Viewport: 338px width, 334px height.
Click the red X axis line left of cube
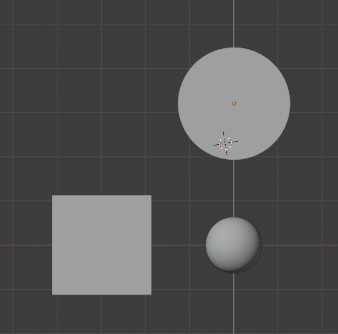coord(26,245)
